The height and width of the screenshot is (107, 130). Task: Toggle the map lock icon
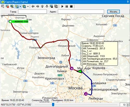51,6
